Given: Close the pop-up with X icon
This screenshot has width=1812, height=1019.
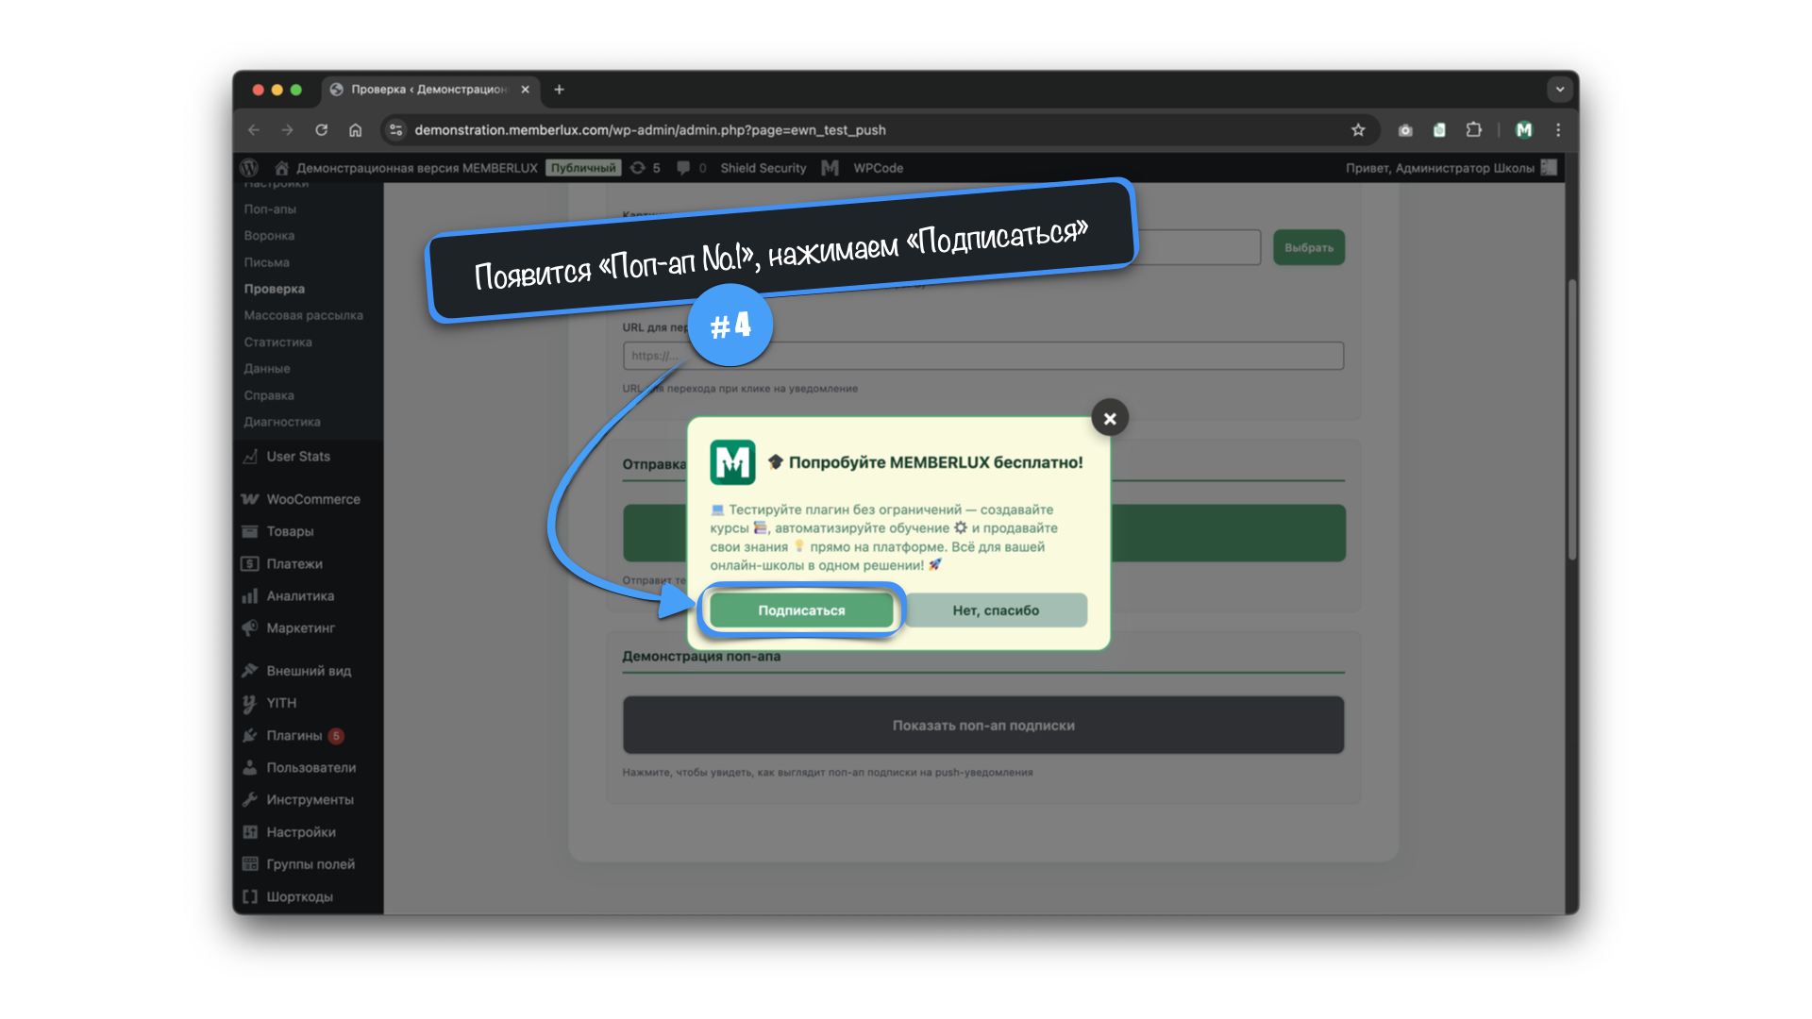Looking at the screenshot, I should [1110, 418].
